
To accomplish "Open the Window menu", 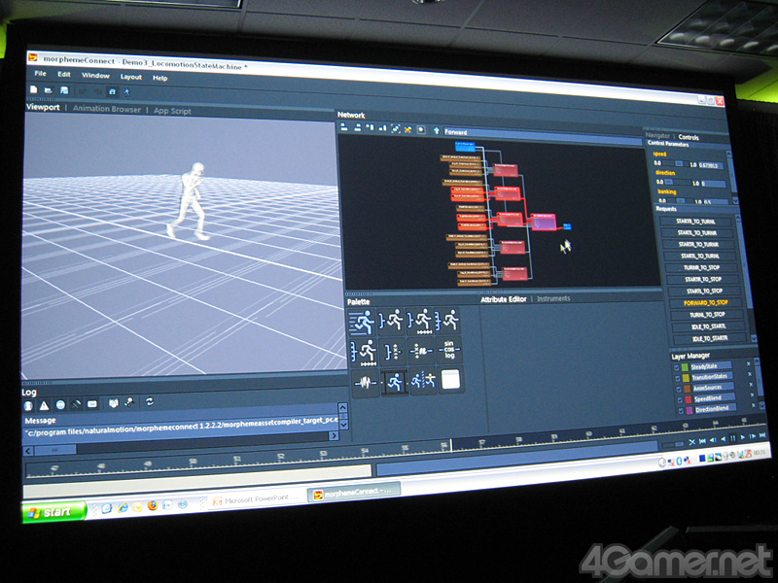I will pyautogui.click(x=95, y=76).
